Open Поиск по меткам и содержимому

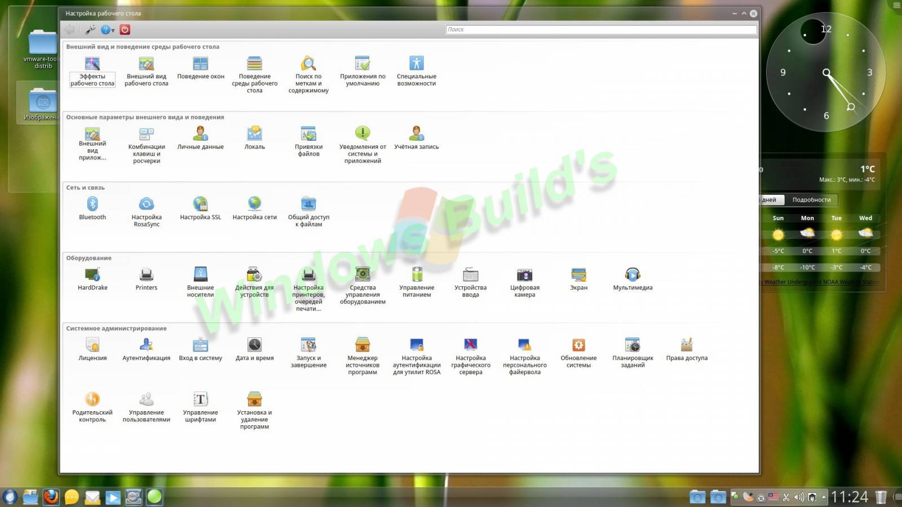click(x=308, y=75)
